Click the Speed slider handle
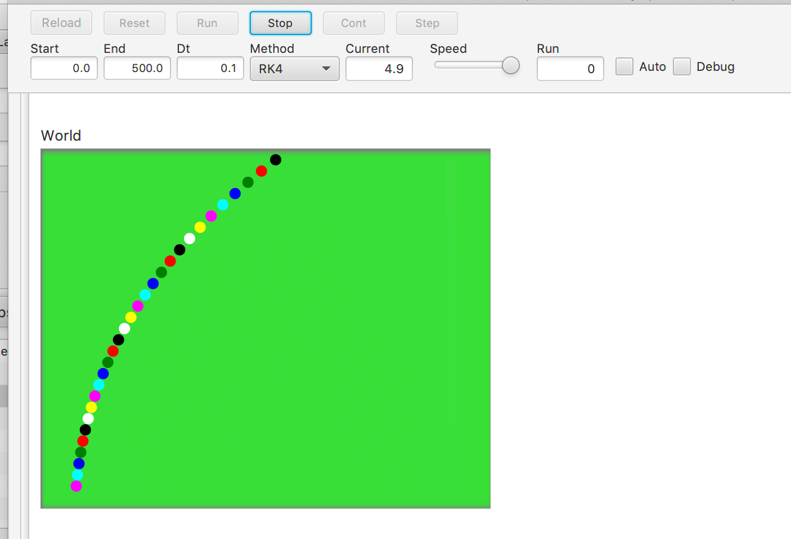The image size is (791, 539). pos(511,65)
